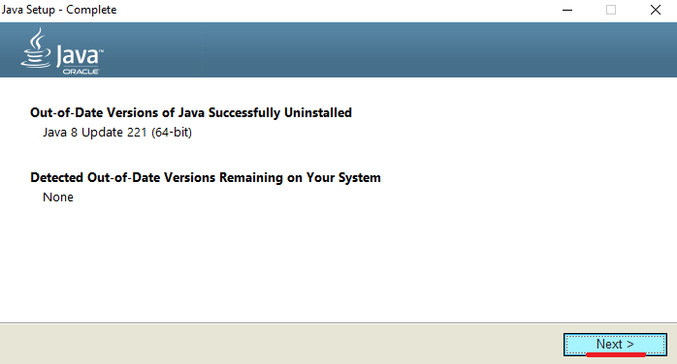Click the "None" remaining versions entry

click(58, 197)
